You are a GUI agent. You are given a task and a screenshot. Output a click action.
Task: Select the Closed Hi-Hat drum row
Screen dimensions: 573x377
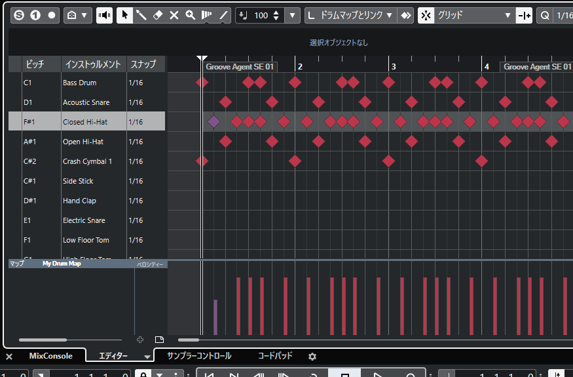(85, 122)
